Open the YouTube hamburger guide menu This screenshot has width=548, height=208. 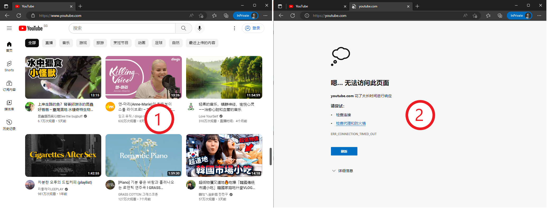tap(9, 28)
